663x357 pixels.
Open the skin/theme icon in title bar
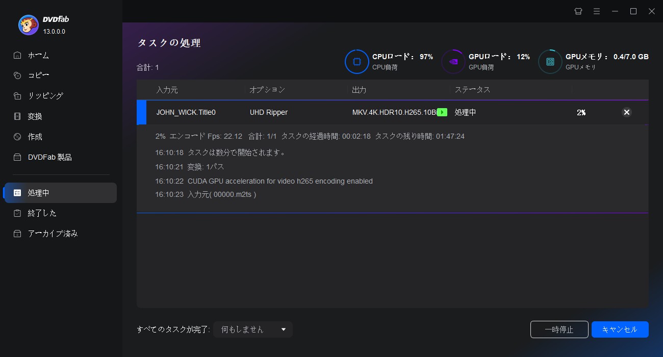pyautogui.click(x=578, y=11)
